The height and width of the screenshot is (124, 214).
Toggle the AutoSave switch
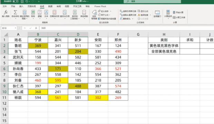tap(16, 1)
